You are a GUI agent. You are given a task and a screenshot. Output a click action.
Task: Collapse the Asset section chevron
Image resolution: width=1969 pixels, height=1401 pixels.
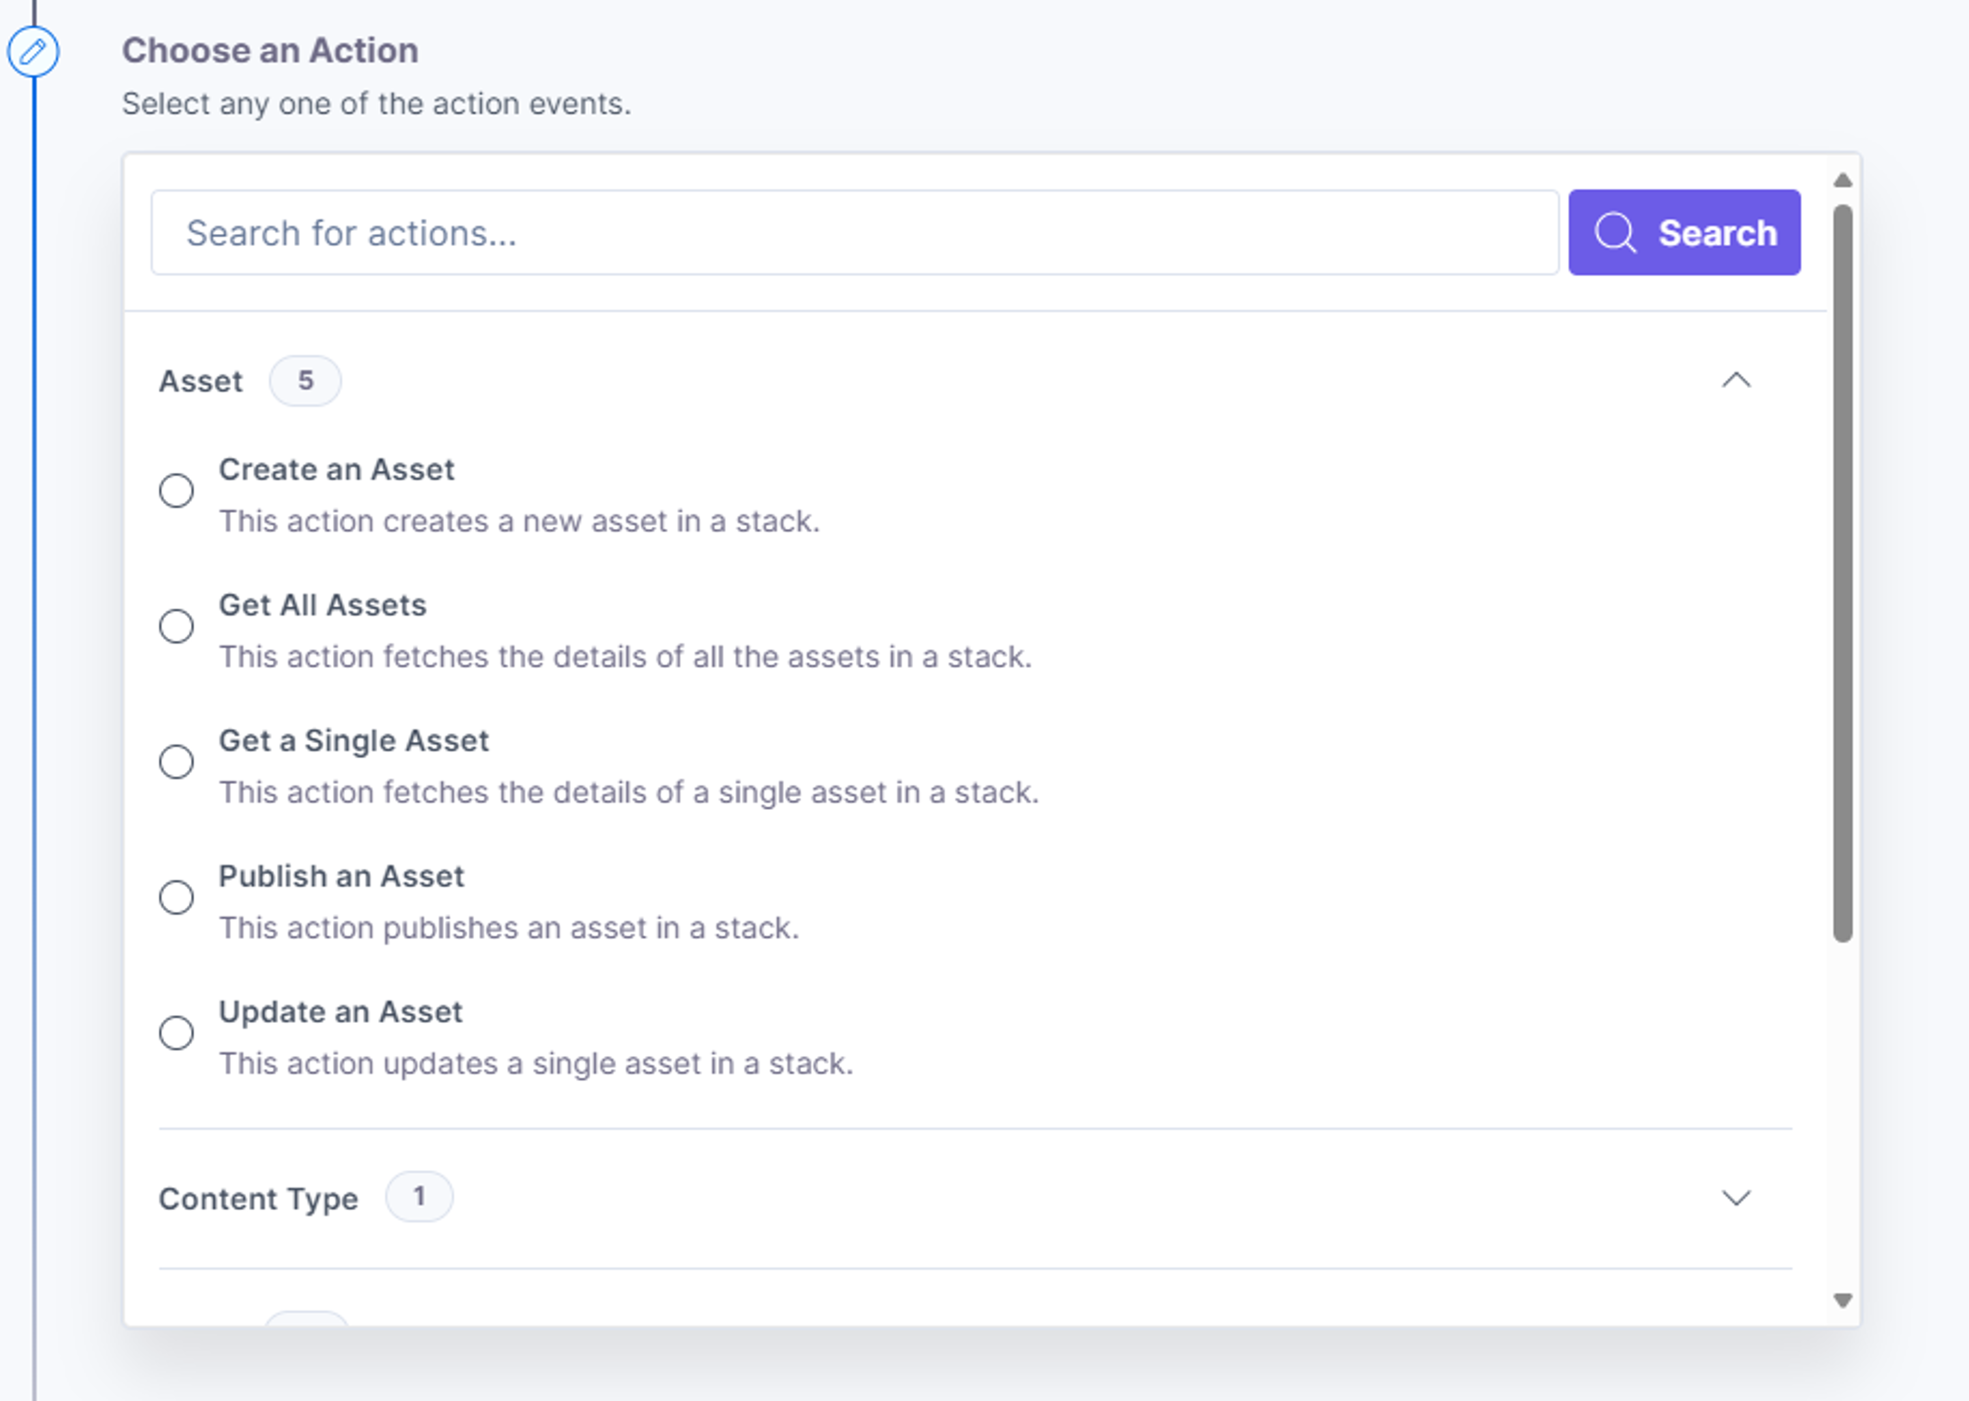click(1735, 381)
